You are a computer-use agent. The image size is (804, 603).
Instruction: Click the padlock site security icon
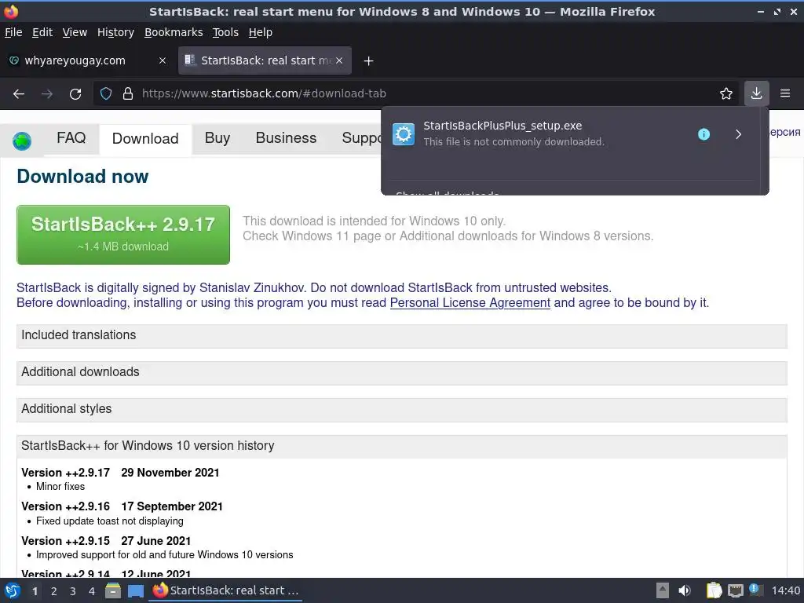point(128,94)
